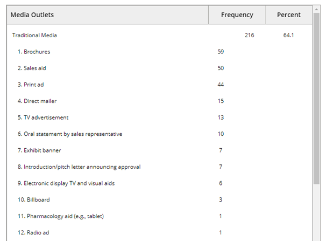Click the Frequency column header
This screenshot has width=326, height=242.
pos(237,15)
